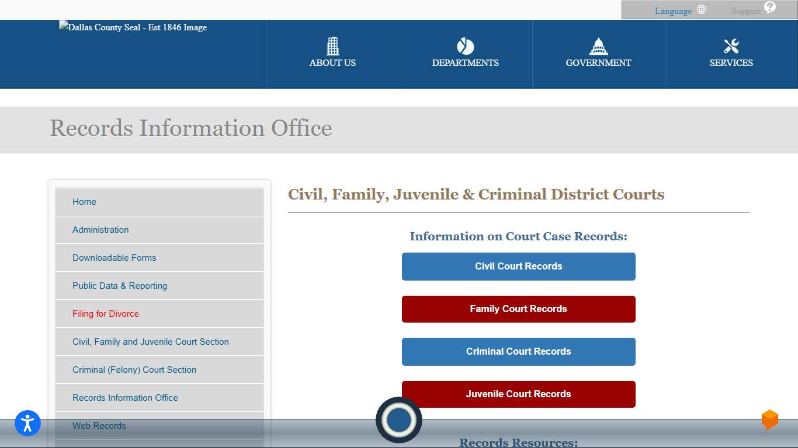Open the Government menu
This screenshot has width=798, height=448.
598,62
